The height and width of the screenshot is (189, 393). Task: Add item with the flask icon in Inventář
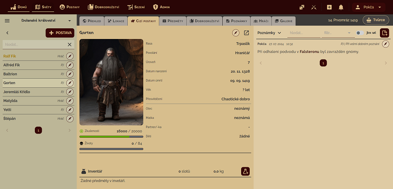click(x=245, y=171)
